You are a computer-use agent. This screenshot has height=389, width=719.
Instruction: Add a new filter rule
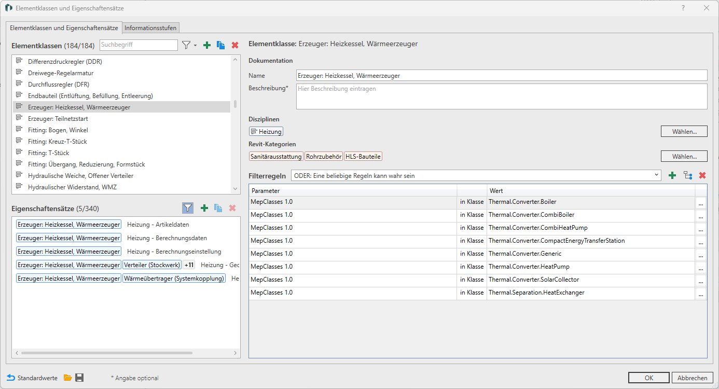[672, 175]
